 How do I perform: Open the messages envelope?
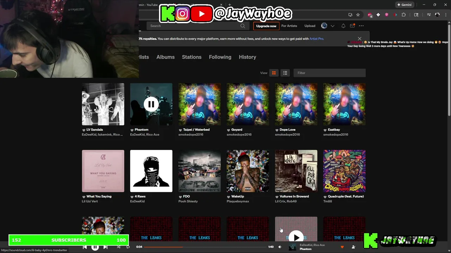click(x=352, y=26)
